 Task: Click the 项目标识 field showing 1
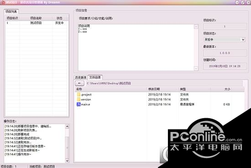(x=225, y=26)
